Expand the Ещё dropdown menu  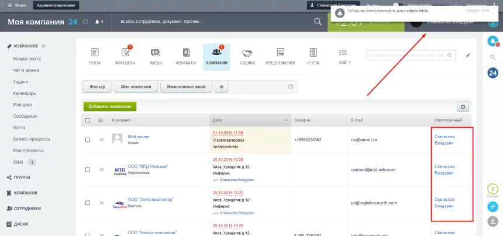coord(345,56)
